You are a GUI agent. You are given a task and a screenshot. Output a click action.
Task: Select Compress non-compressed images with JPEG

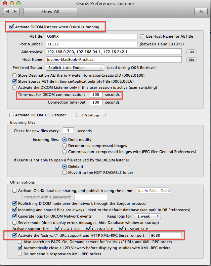pyautogui.click(x=65, y=152)
